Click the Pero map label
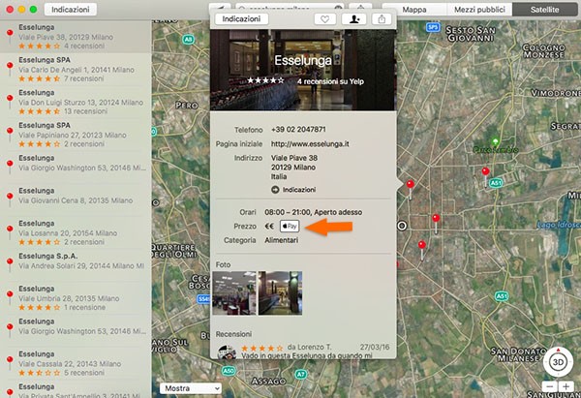This screenshot has height=398, width=581. coord(187,106)
